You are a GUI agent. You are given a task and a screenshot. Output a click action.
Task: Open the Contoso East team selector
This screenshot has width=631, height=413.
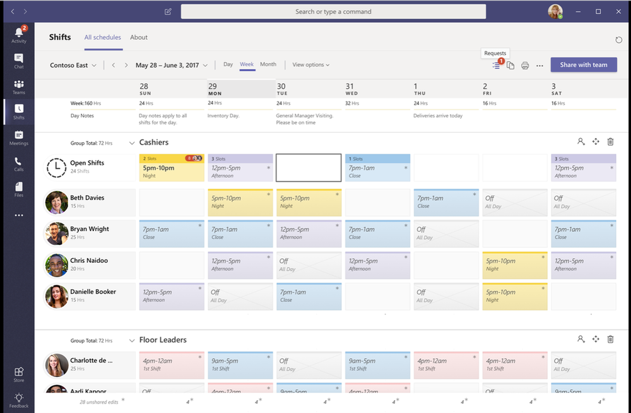(x=72, y=64)
